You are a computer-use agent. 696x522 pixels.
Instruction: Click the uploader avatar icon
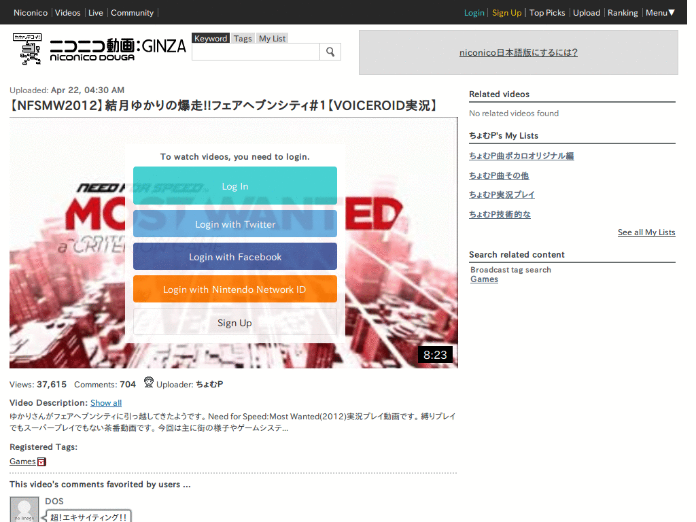149,382
